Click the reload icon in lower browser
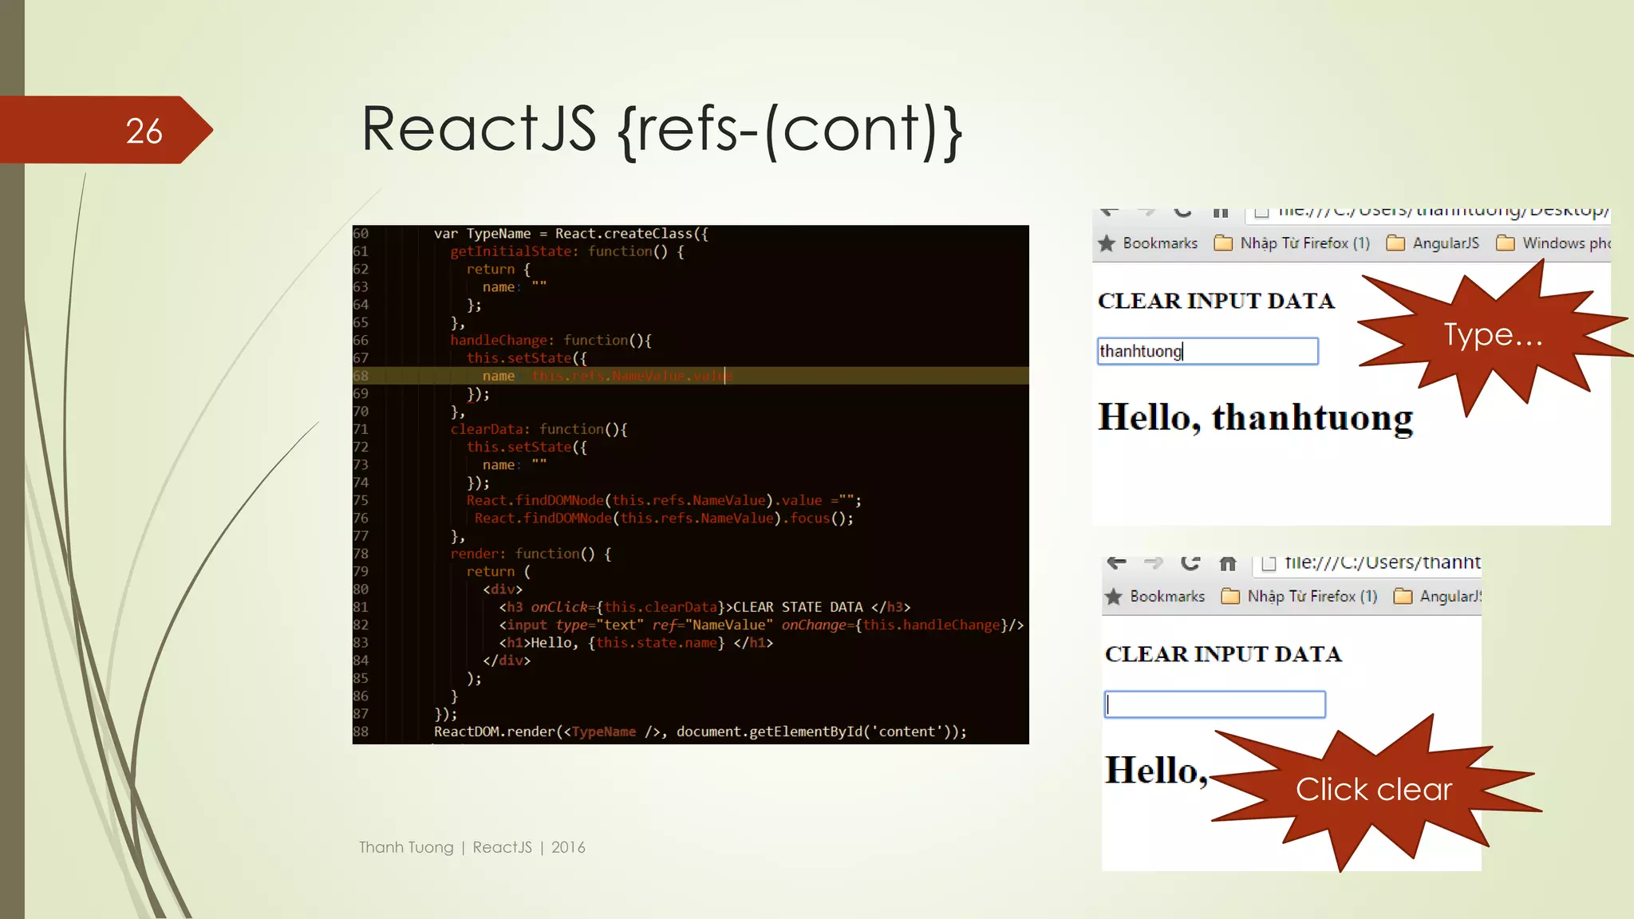This screenshot has width=1634, height=919. tap(1190, 563)
